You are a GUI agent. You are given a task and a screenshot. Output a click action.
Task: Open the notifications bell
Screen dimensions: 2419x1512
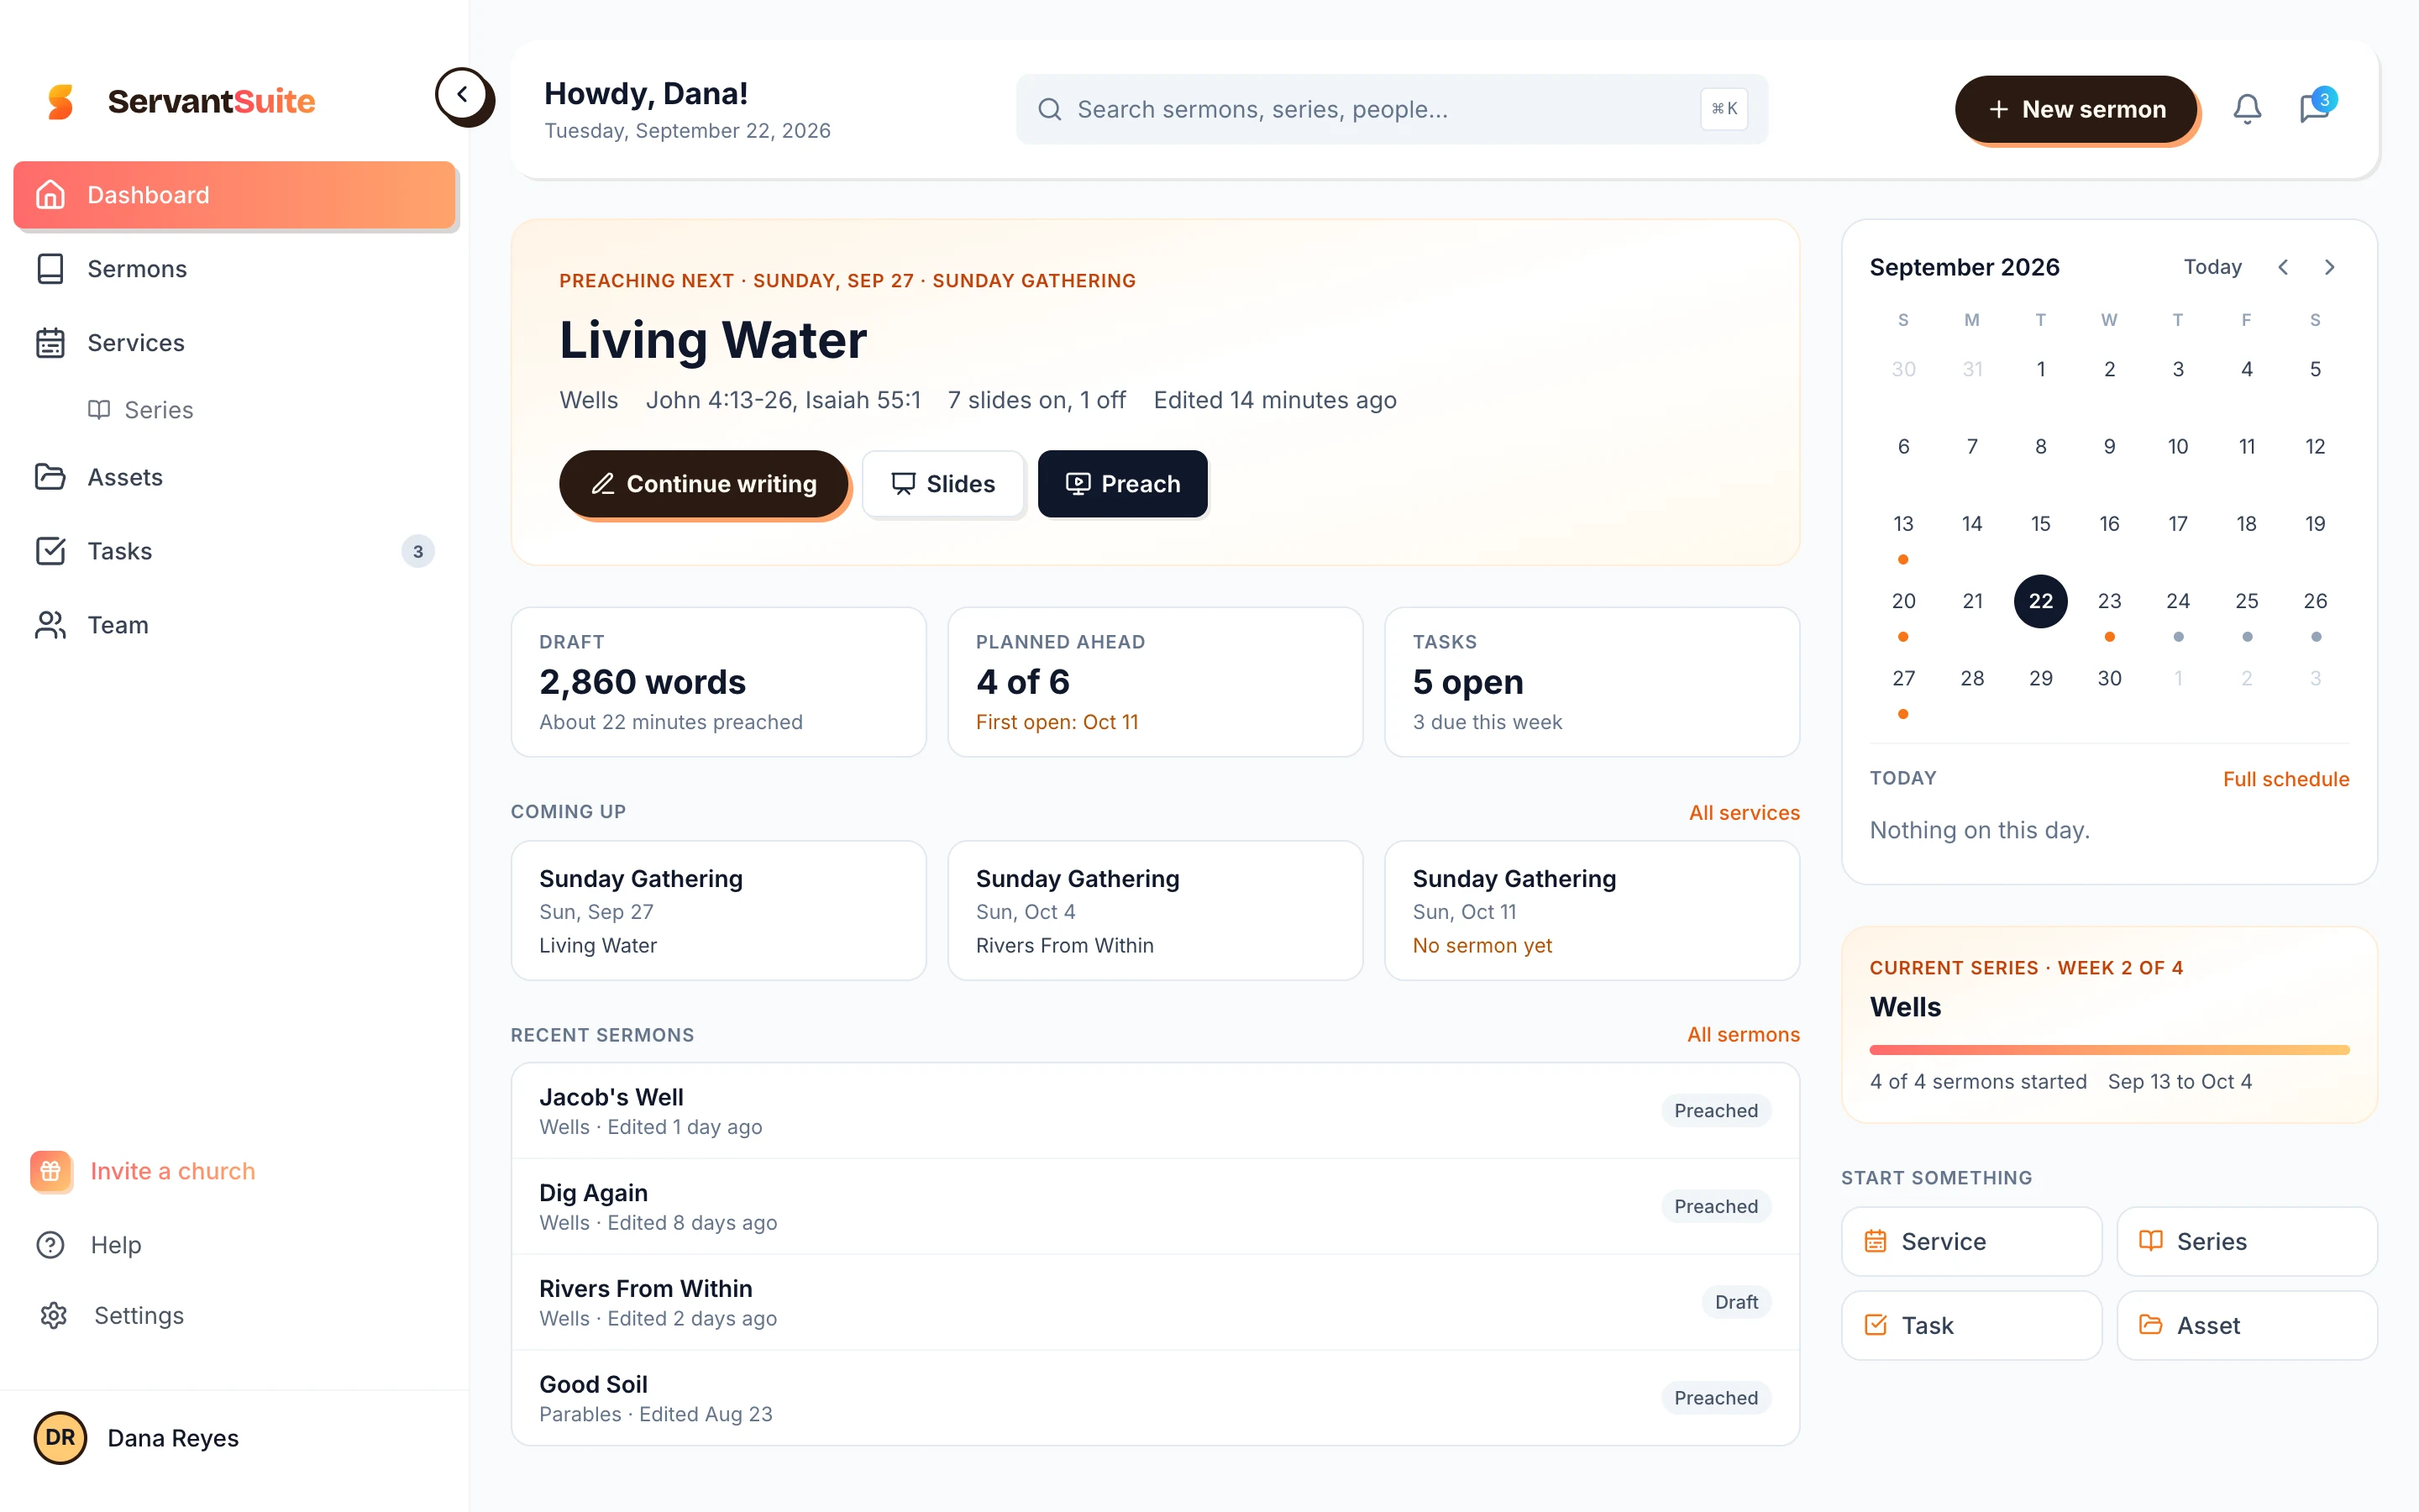tap(2247, 109)
